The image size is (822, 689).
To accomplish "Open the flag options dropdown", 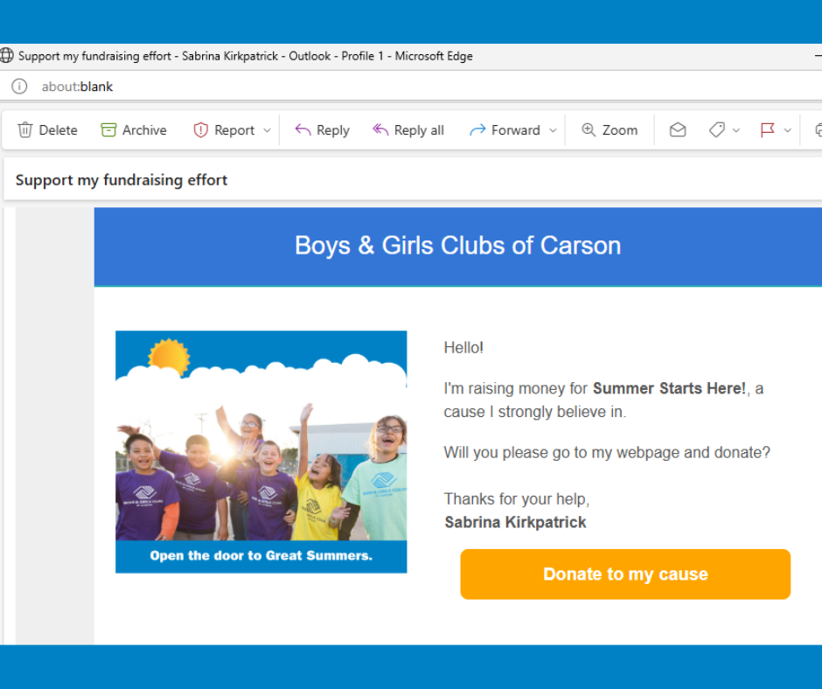I will tap(787, 130).
